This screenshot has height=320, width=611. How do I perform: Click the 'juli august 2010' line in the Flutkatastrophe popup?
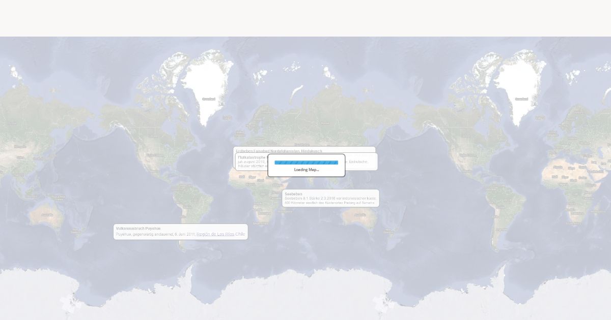pyautogui.click(x=253, y=162)
